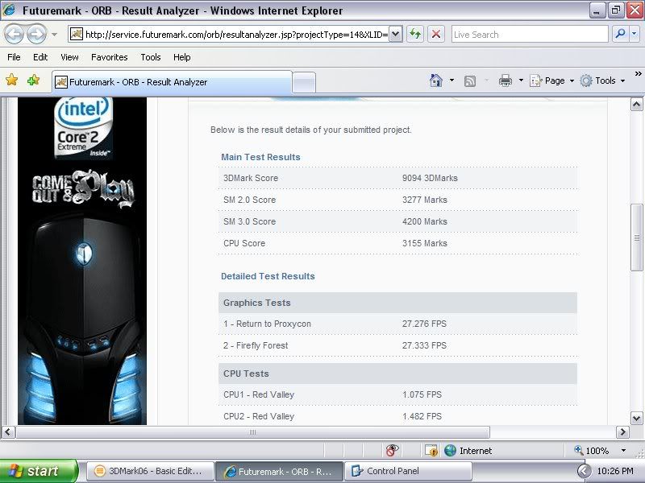
Task: Click the horizontal scrollbar thumb
Action: click(x=252, y=432)
